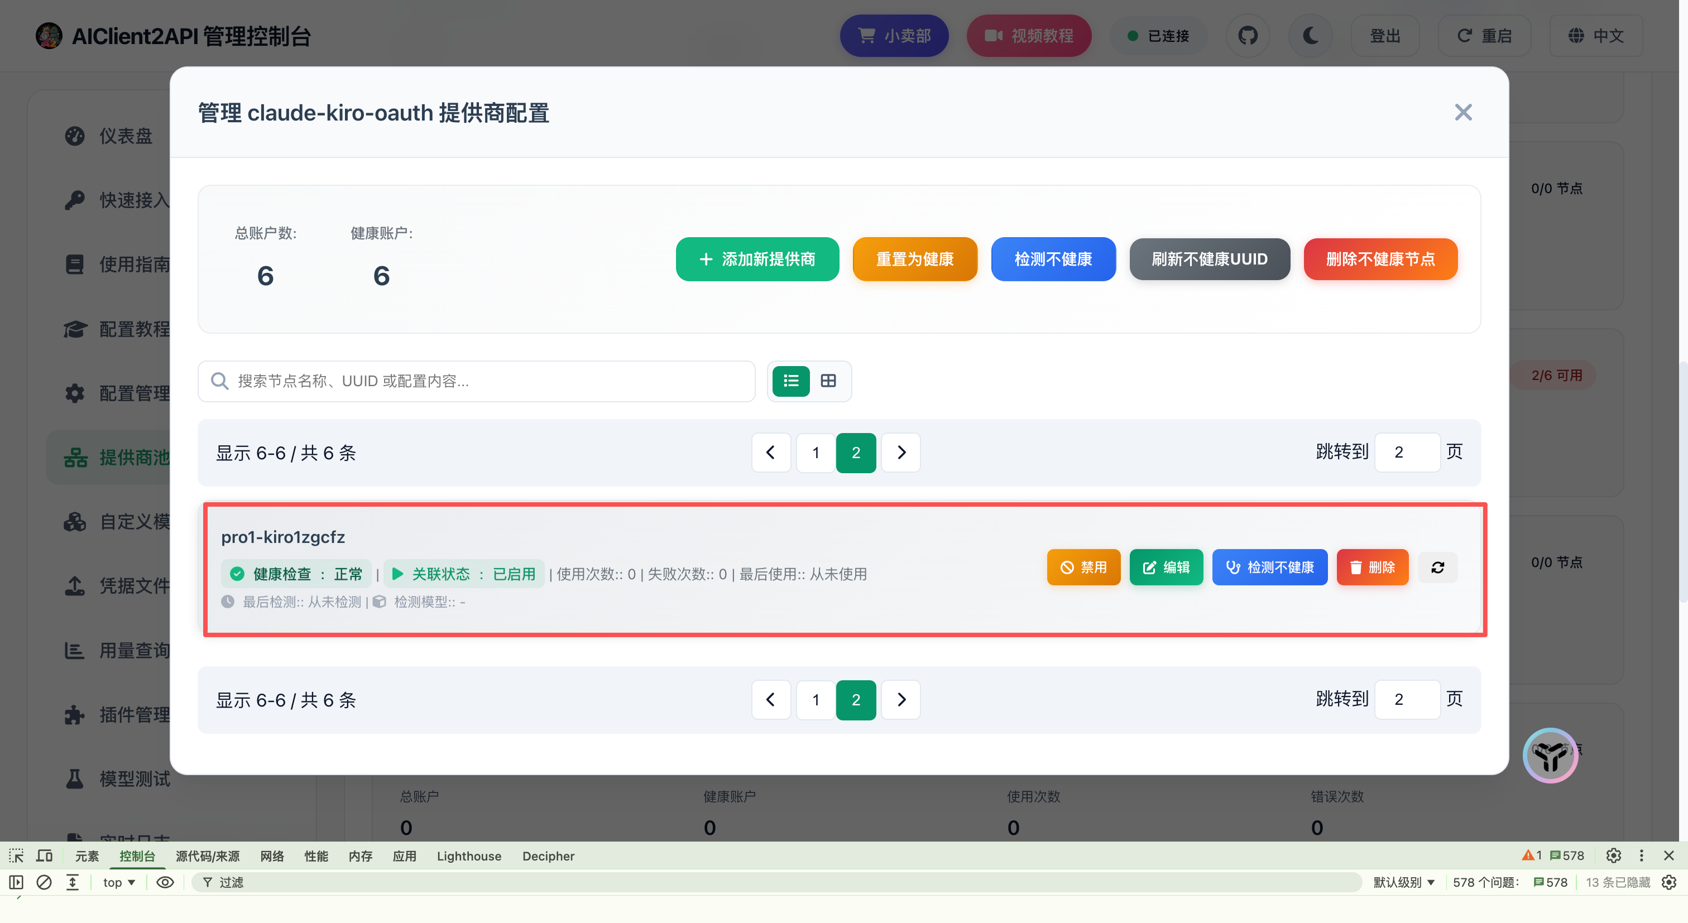
Task: Open 快速接入 sidebar item
Action: point(109,200)
